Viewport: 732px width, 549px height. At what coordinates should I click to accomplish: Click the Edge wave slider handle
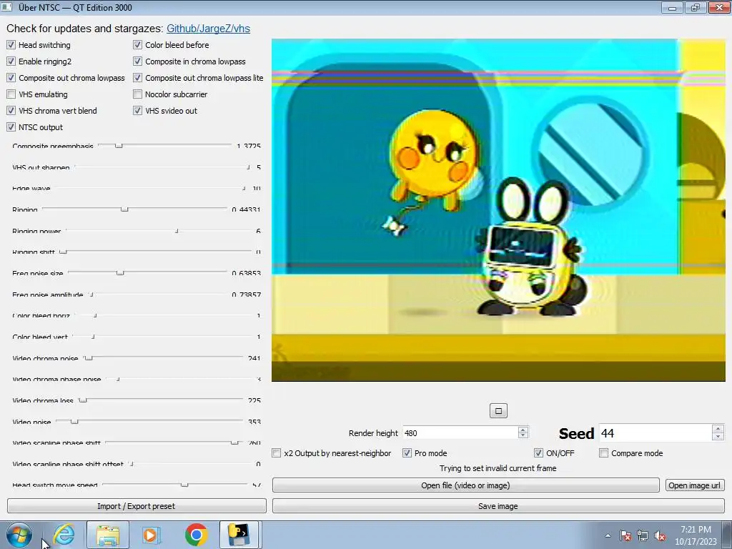pos(244,188)
